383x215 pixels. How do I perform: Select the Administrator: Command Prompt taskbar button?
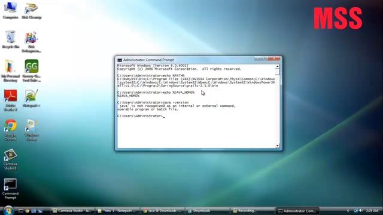[x=297, y=211]
